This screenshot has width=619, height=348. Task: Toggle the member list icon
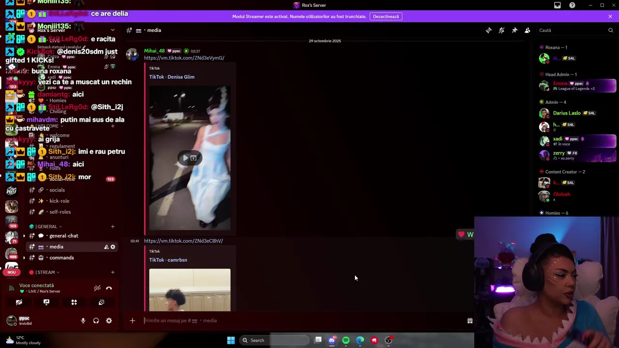[x=528, y=30]
